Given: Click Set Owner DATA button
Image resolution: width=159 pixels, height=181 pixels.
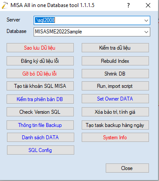Looking at the screenshot, I should (115, 98).
